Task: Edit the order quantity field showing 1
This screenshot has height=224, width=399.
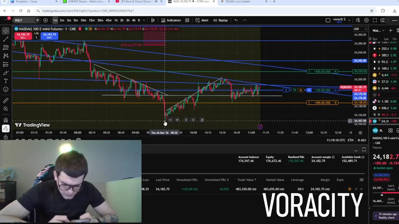Action: coord(36,37)
